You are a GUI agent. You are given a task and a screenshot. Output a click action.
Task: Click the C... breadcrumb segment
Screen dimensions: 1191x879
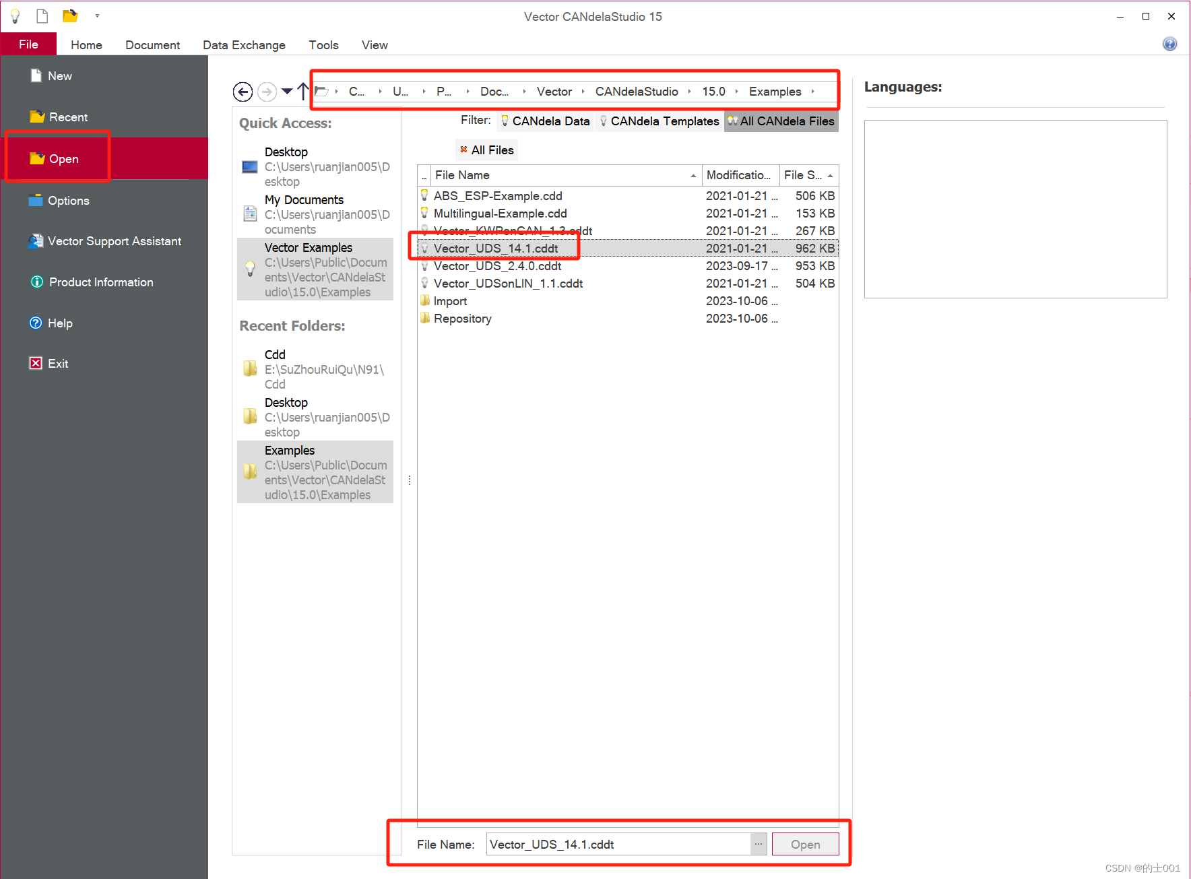tap(356, 92)
